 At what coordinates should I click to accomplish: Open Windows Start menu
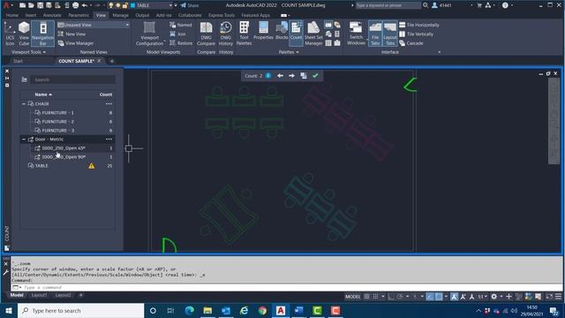(9, 310)
